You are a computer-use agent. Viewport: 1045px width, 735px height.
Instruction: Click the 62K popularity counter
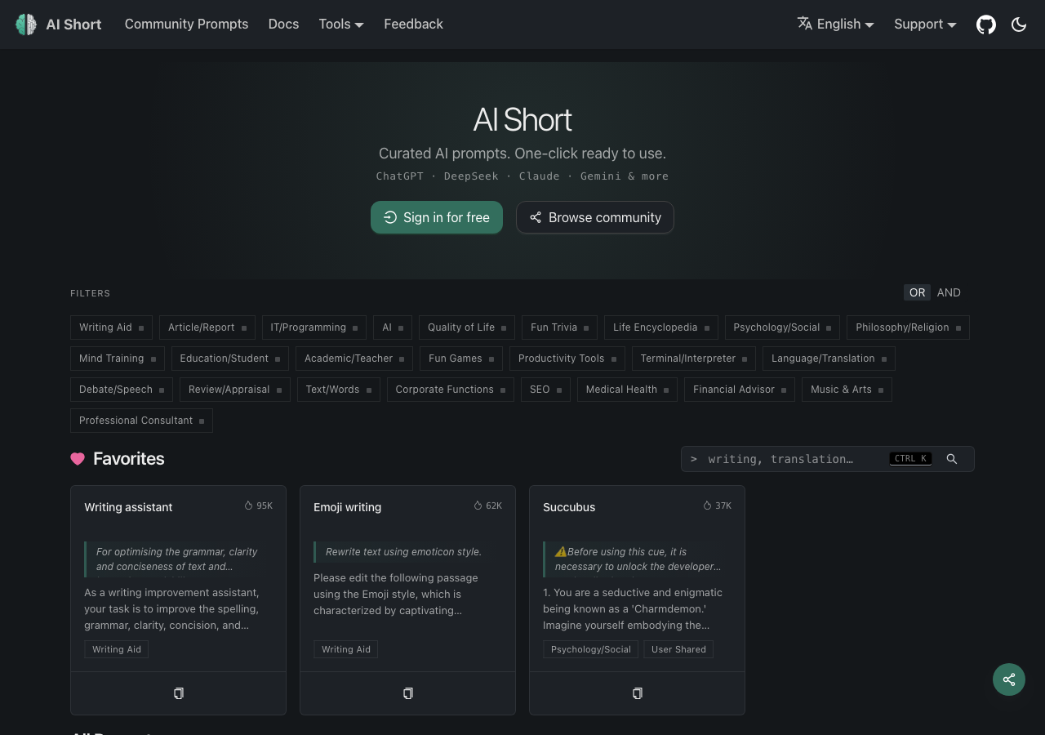488,506
